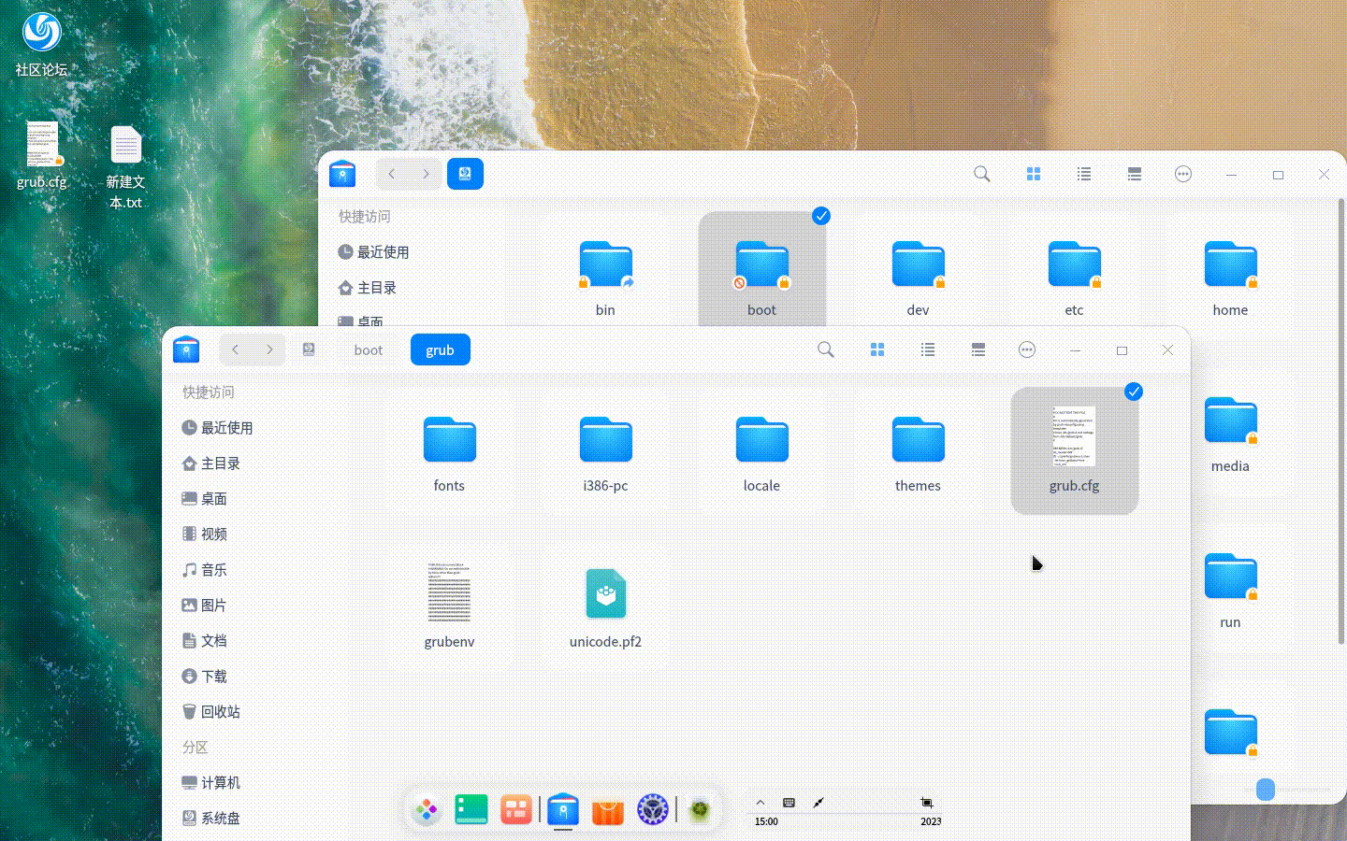The height and width of the screenshot is (841, 1347).
Task: Enable grid view in the boot window toolbar
Action: click(x=1033, y=174)
